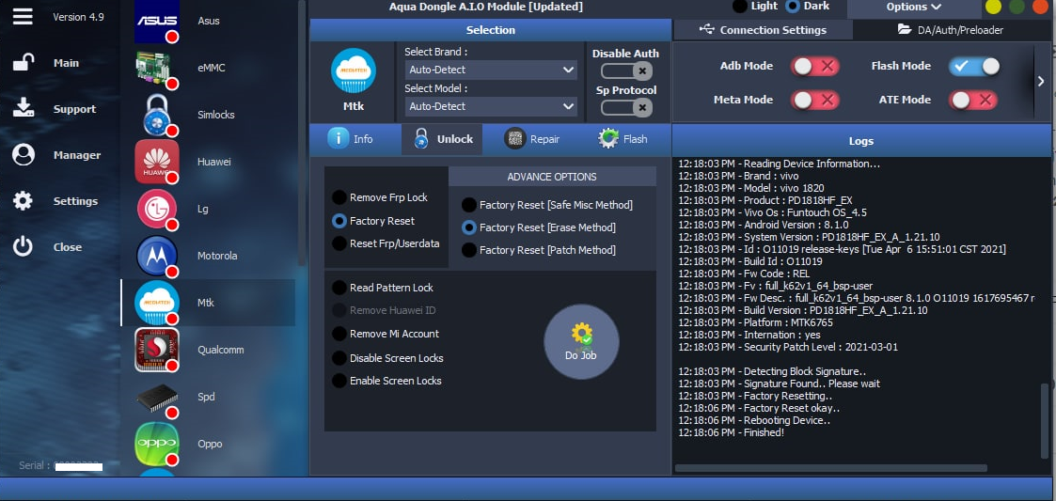This screenshot has width=1056, height=501.
Task: Click the DA/Auth/Preloader folder icon
Action: point(905,30)
